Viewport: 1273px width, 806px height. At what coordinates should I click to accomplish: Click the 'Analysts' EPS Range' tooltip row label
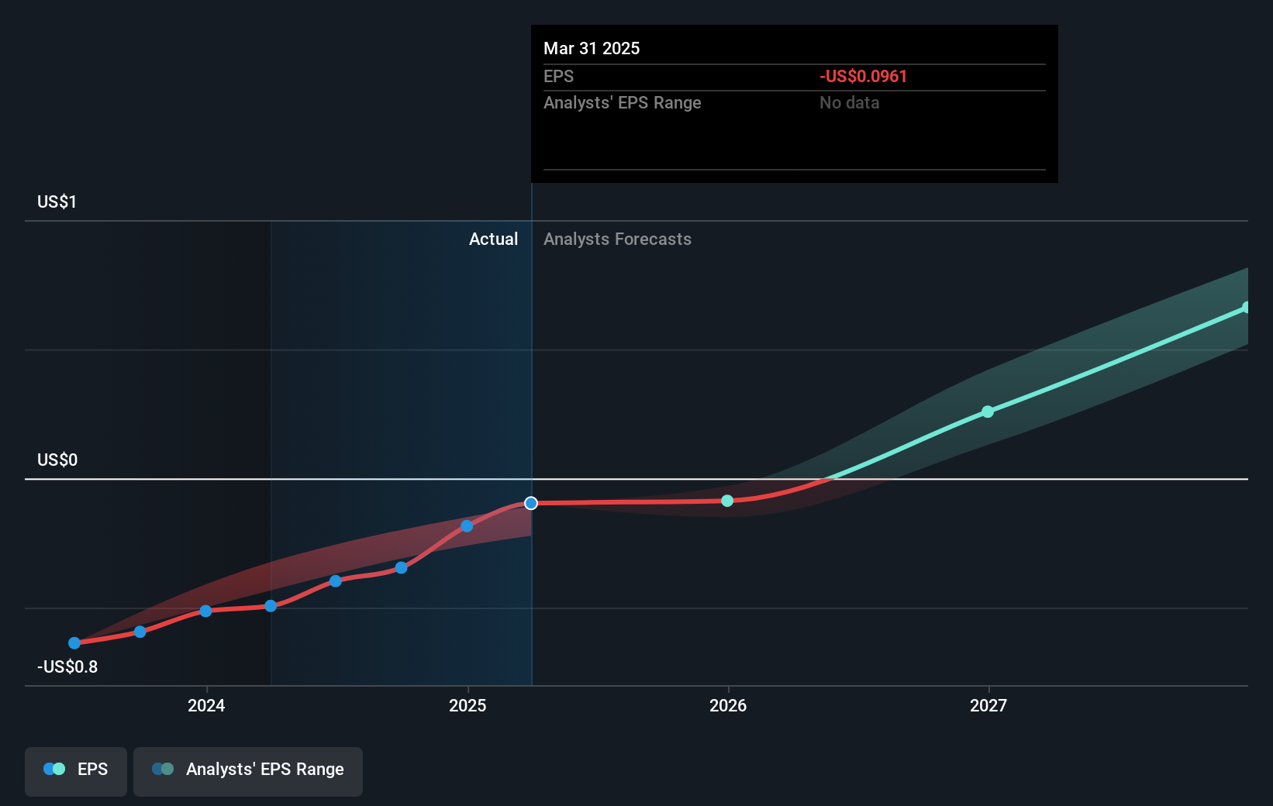pos(622,103)
